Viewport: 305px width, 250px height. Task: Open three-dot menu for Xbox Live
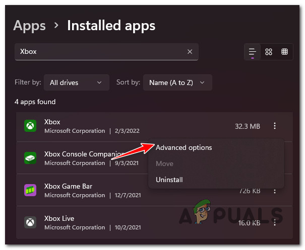point(275,222)
